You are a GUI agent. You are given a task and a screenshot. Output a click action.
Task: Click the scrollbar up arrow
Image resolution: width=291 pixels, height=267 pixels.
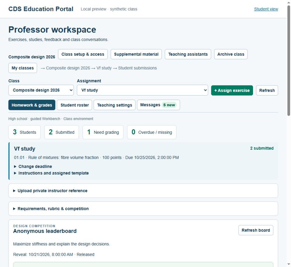pos(289,2)
